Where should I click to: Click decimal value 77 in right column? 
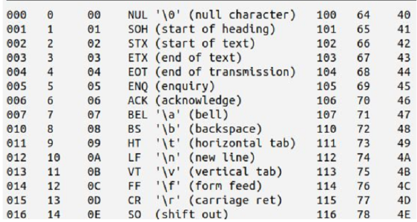363,201
